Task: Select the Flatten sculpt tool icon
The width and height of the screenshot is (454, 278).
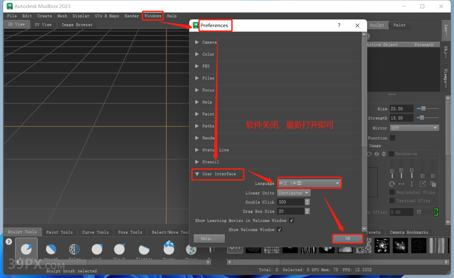Action: pos(144,249)
